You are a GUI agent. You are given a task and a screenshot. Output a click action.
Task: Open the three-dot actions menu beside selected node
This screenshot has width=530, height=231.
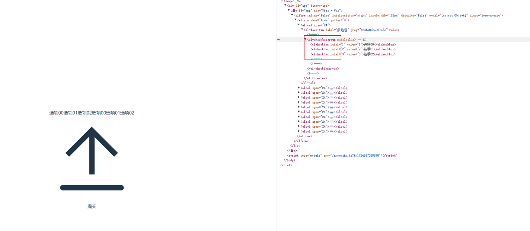pyautogui.click(x=278, y=39)
